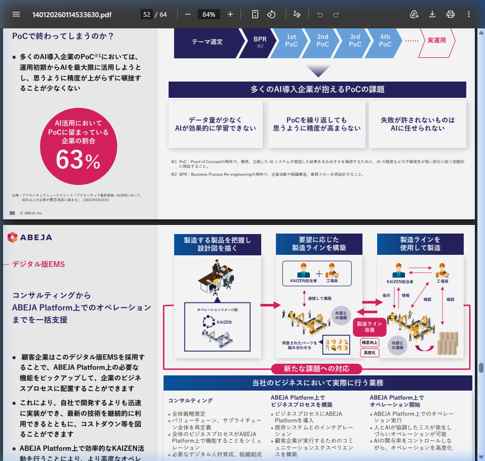Print the document

[x=450, y=14]
